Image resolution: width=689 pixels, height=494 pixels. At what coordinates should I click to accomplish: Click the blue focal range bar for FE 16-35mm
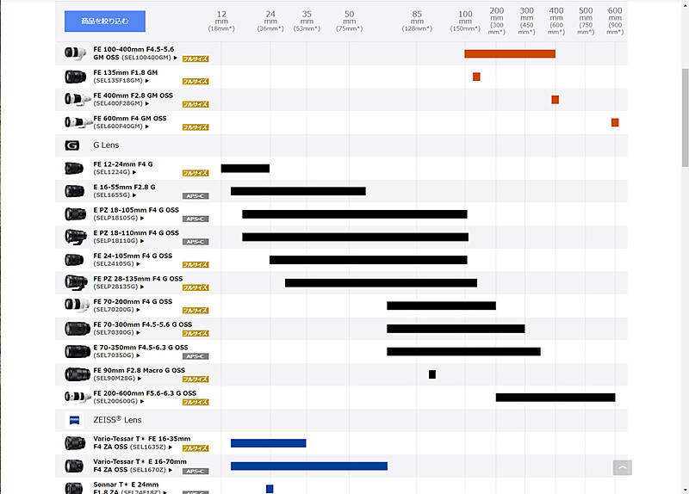point(268,443)
